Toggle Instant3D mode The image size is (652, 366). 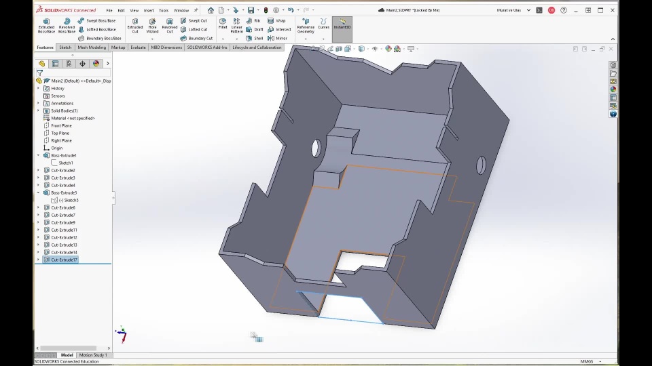coord(342,29)
